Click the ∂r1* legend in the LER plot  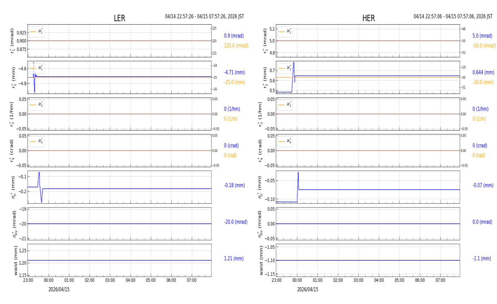point(37,32)
